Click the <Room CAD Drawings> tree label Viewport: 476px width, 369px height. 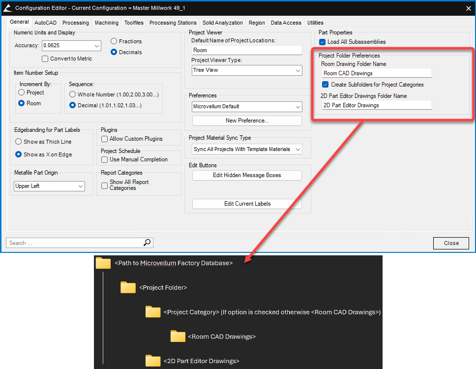(222, 337)
